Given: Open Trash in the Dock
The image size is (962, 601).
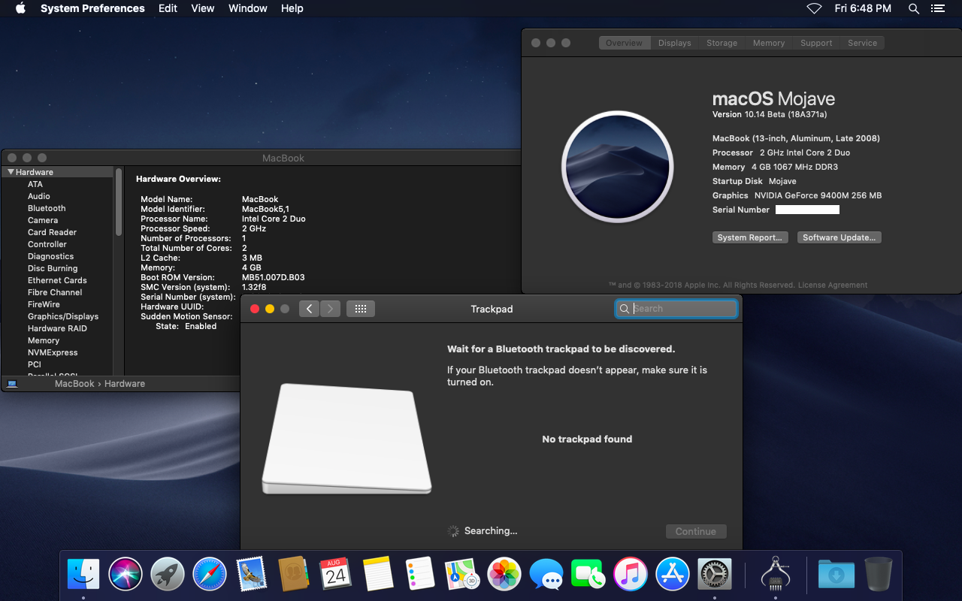Looking at the screenshot, I should 878,575.
